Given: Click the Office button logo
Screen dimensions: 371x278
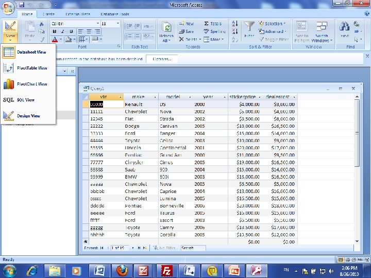Looking at the screenshot, I should (x=8, y=8).
